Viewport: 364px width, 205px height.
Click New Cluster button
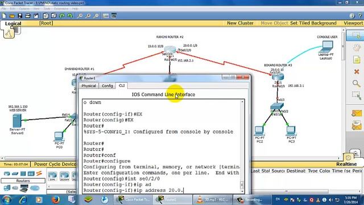click(x=240, y=23)
